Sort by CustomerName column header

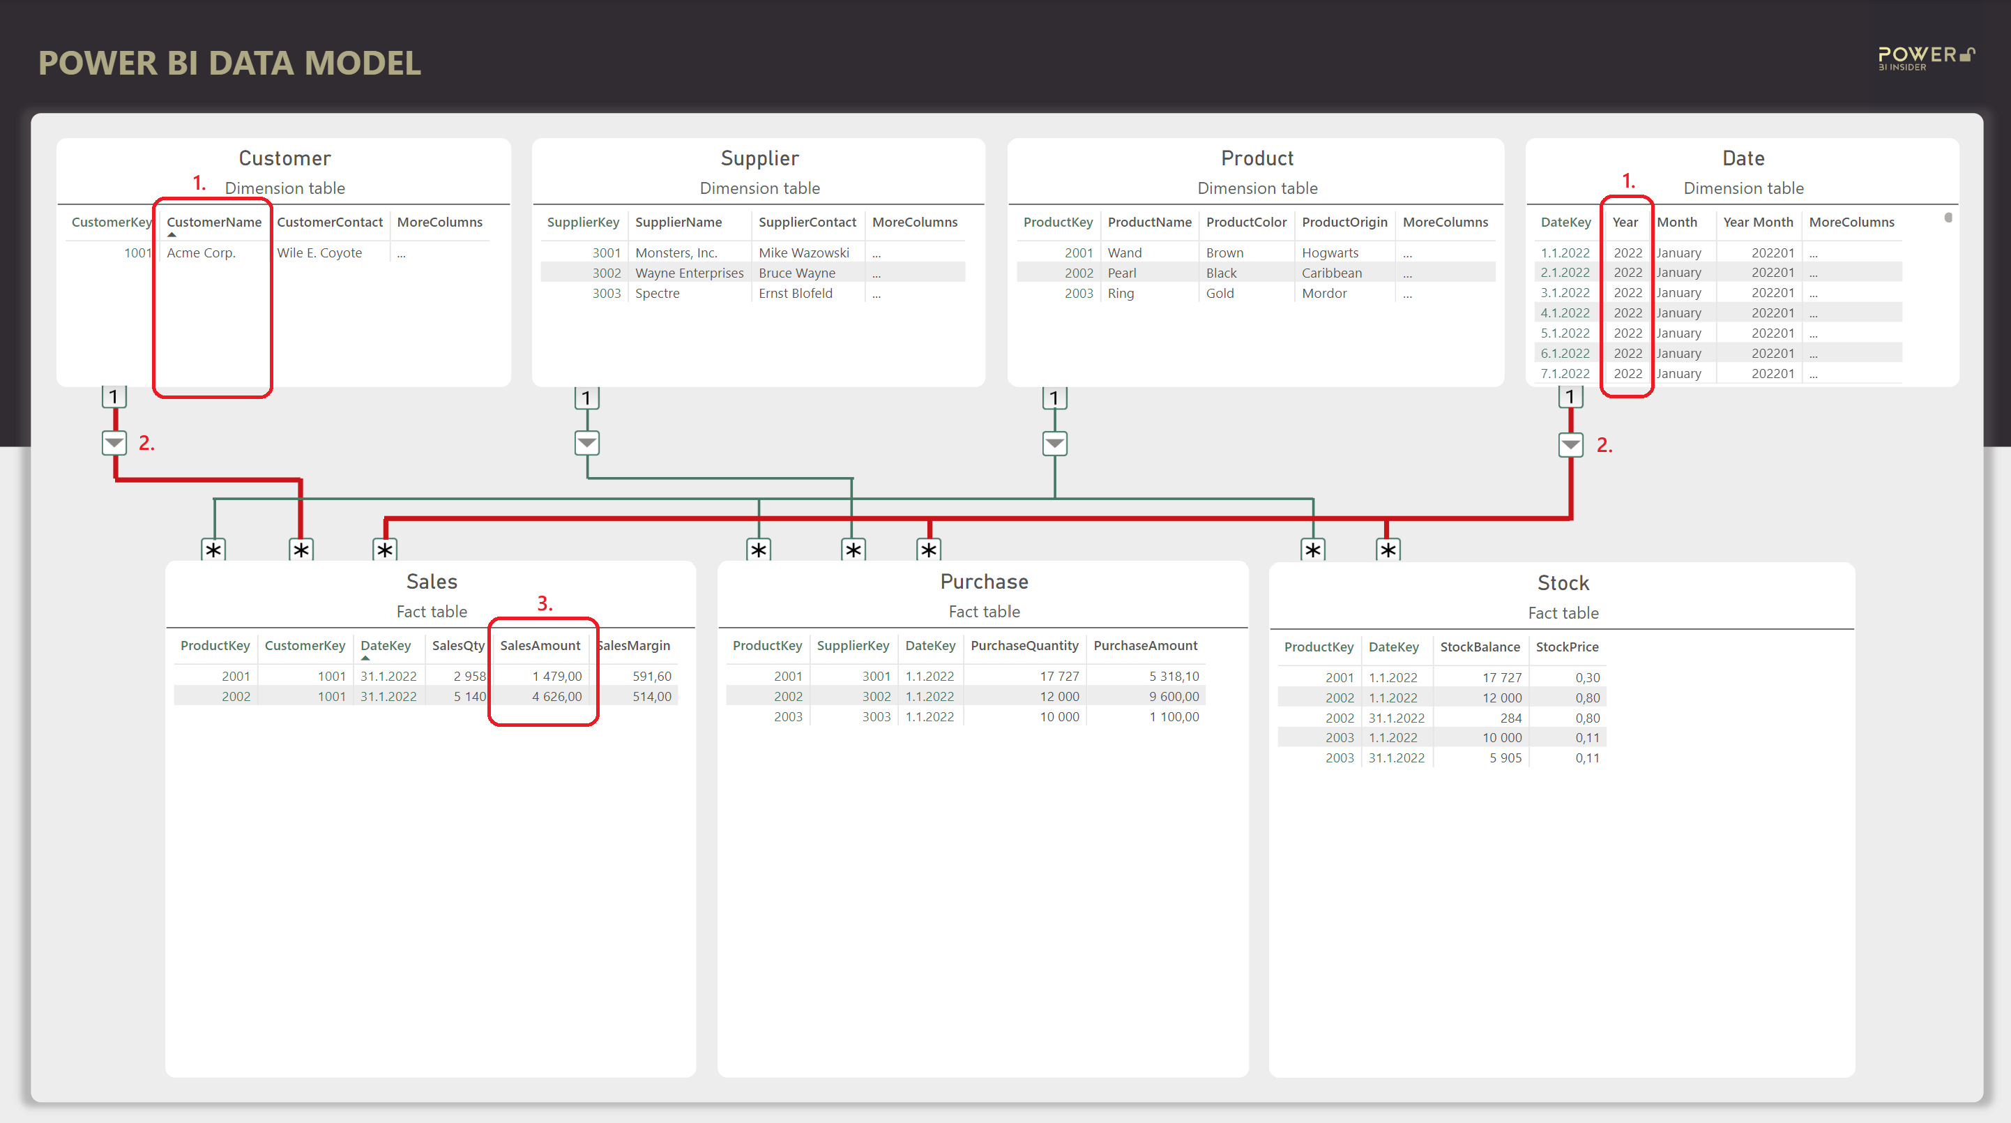[214, 222]
